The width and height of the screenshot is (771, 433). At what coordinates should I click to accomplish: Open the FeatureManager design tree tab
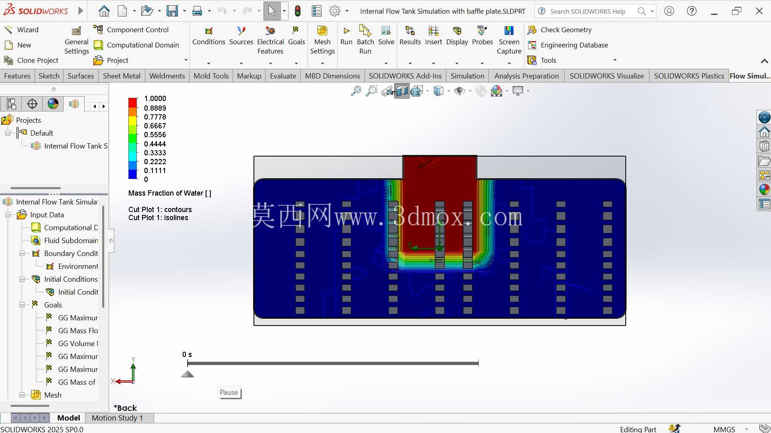tap(11, 104)
